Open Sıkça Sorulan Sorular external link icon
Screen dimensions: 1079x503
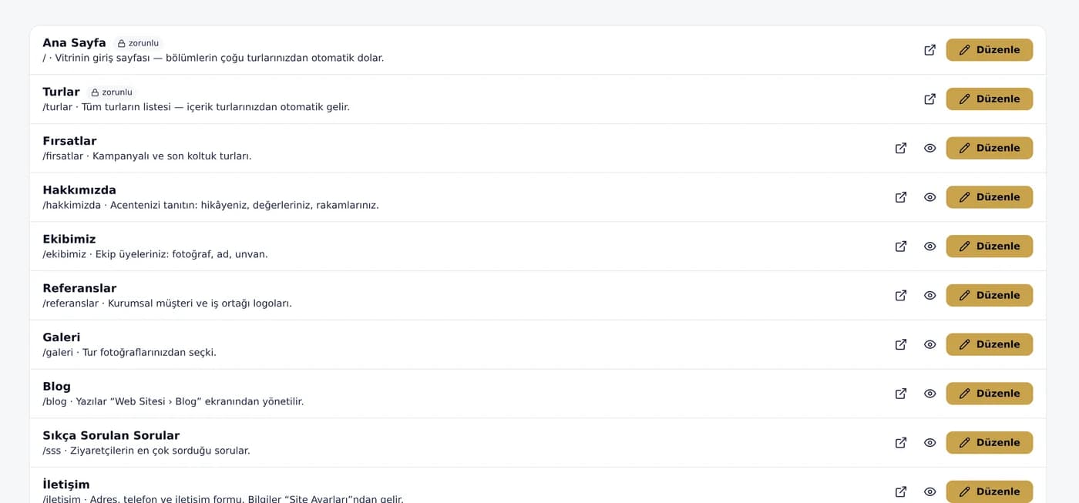pyautogui.click(x=900, y=443)
